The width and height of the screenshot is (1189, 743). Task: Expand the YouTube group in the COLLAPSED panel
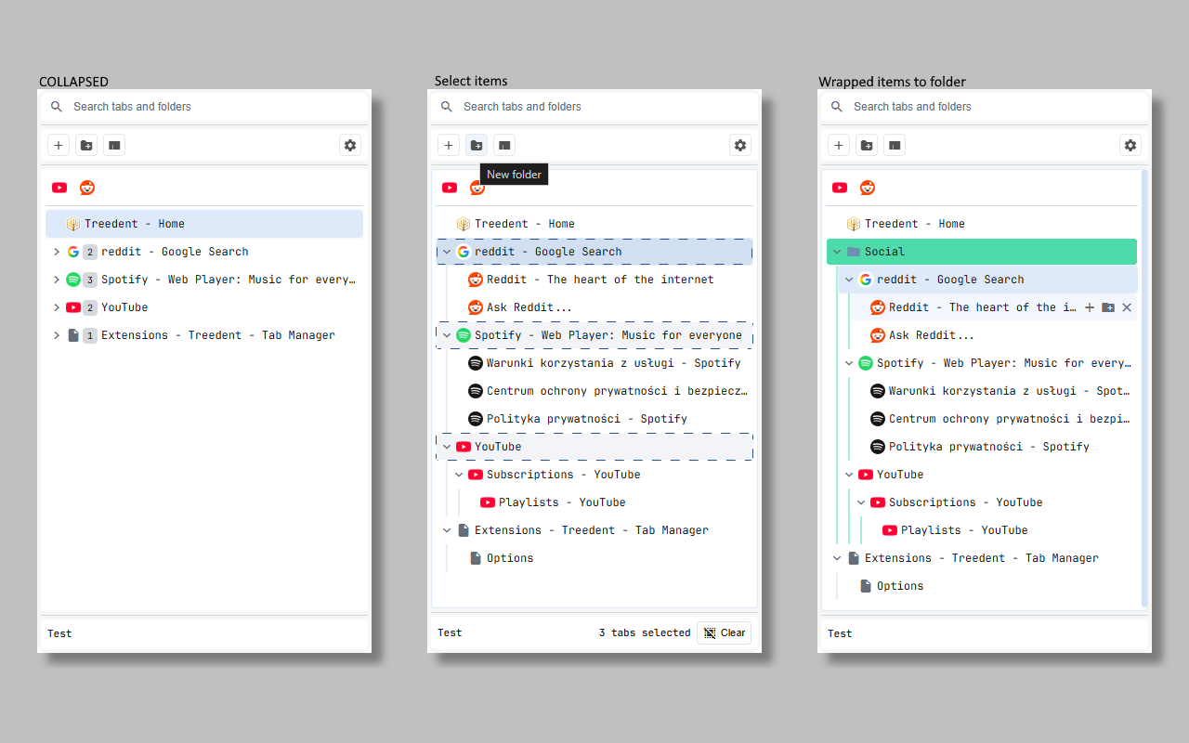click(x=57, y=307)
